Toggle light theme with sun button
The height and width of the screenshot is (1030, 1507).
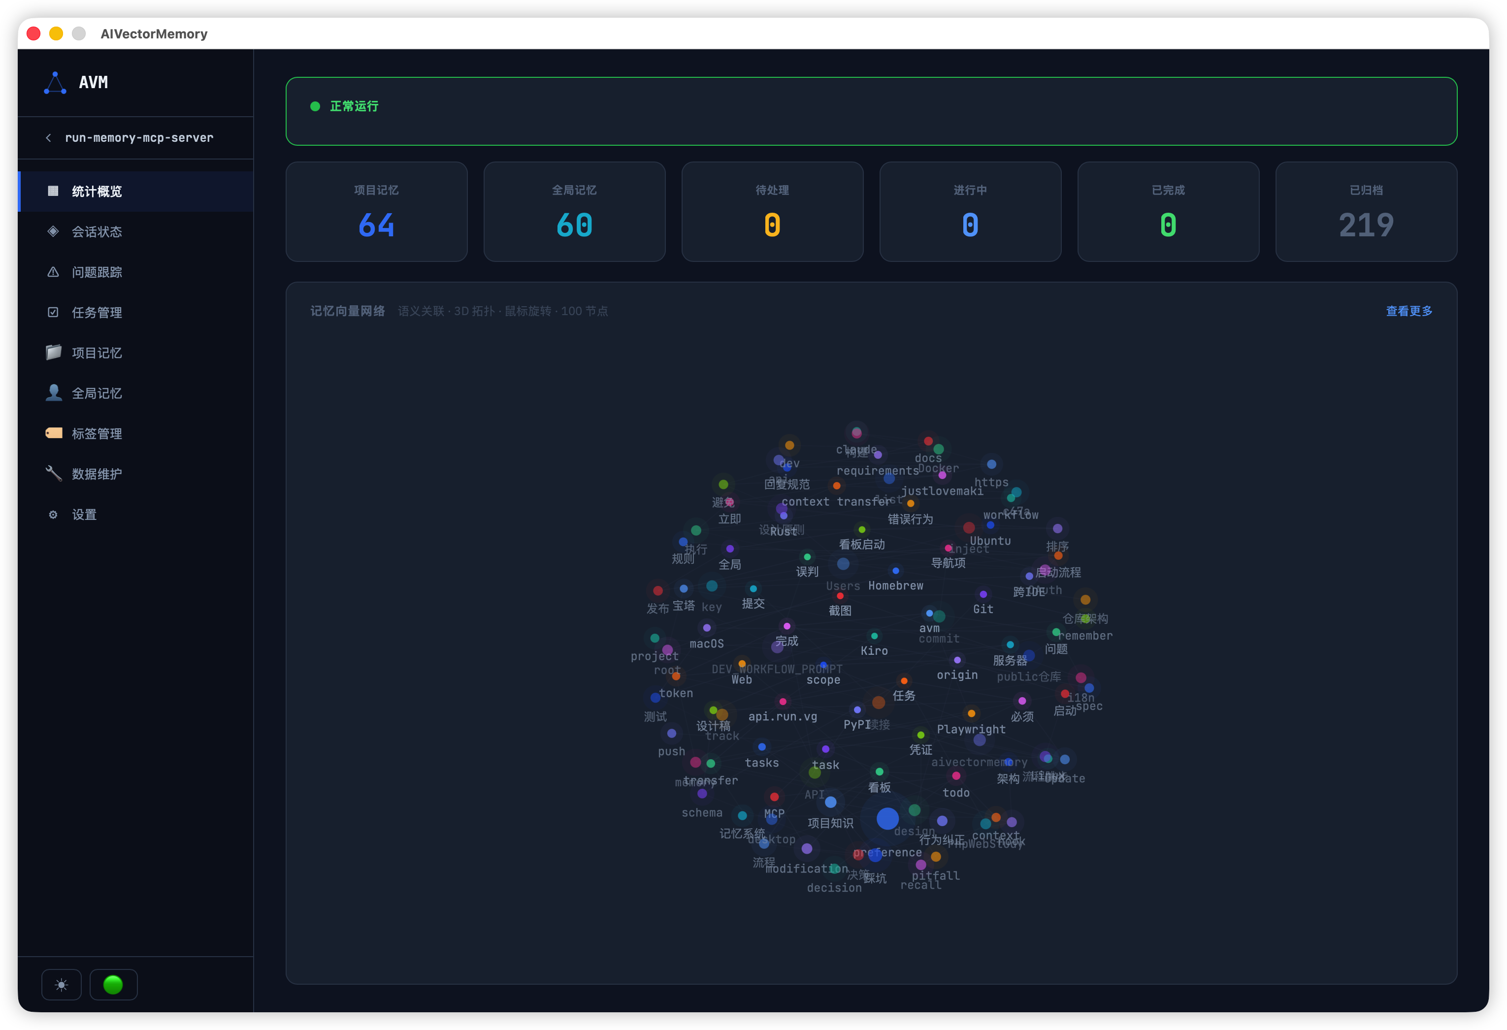(x=62, y=985)
